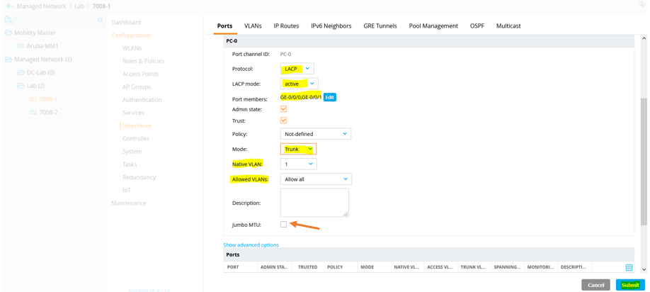
Task: Click the folder filter icon above Mobility Master
Action: pos(8,21)
